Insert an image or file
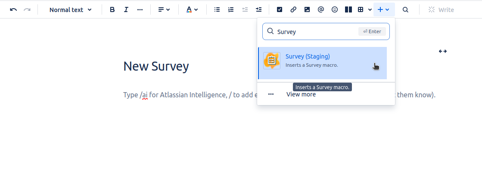 tap(307, 9)
